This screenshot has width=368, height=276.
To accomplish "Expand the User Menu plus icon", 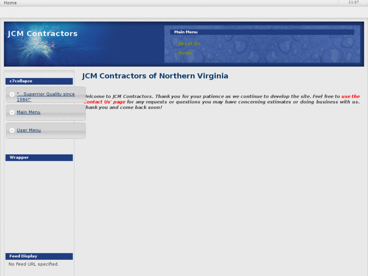I will click(12, 130).
